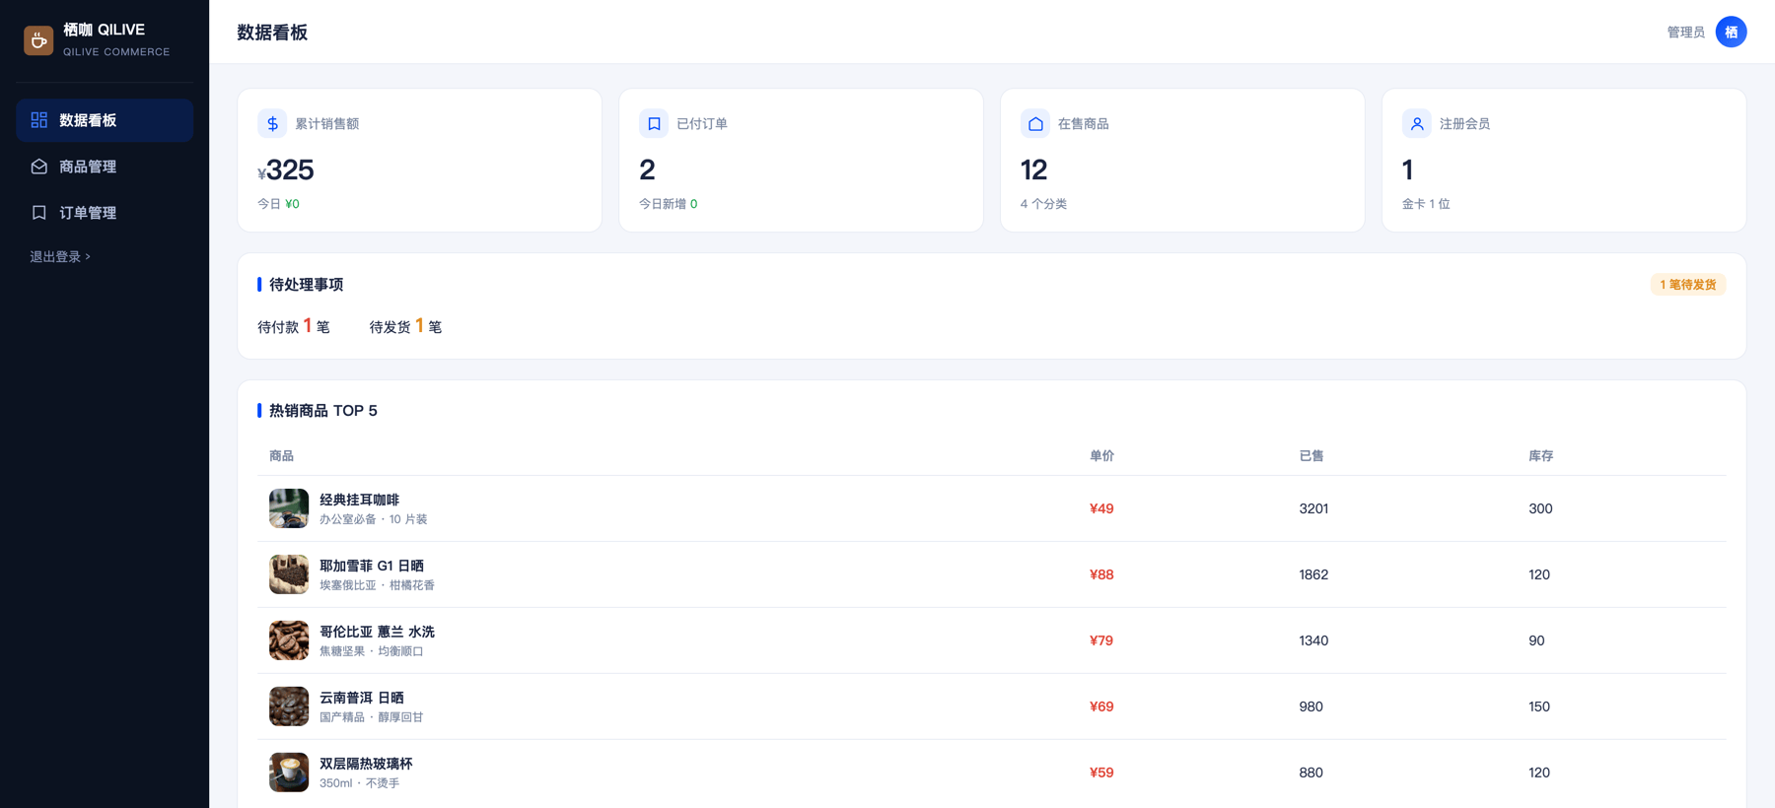Click the 1862 sold count cell
This screenshot has width=1775, height=808.
pos(1313,574)
